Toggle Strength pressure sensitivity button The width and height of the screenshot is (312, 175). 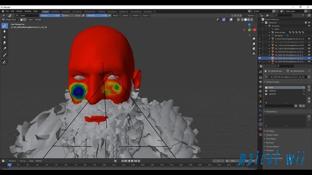tap(109, 16)
